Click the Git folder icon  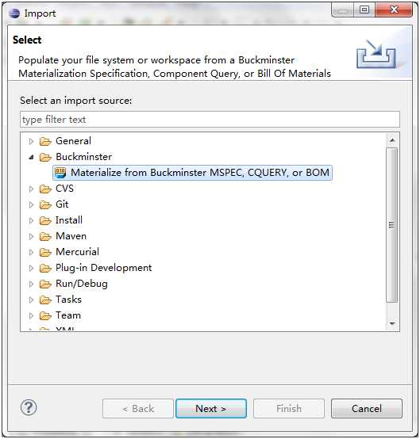tap(45, 204)
